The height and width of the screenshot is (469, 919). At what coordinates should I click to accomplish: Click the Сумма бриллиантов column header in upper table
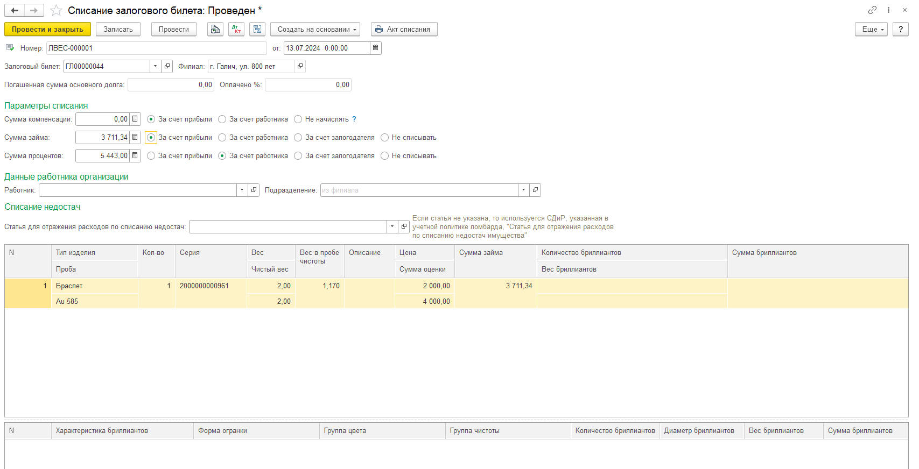[x=818, y=261]
